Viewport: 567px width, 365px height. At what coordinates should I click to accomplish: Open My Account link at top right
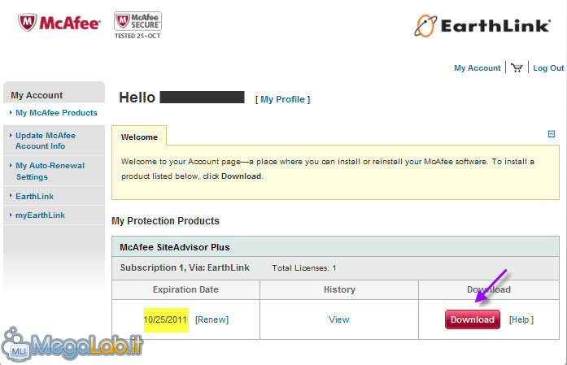477,68
